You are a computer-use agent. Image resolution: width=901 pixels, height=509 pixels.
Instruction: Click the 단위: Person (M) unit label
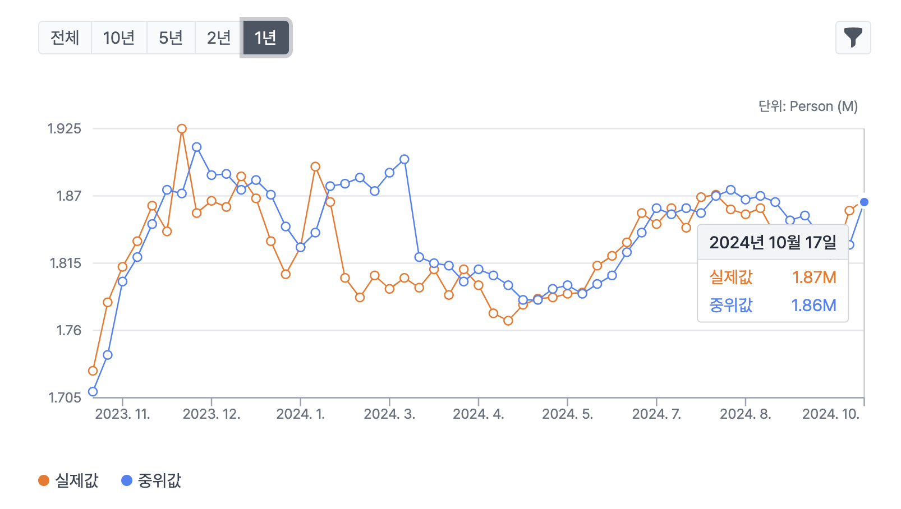click(x=808, y=107)
